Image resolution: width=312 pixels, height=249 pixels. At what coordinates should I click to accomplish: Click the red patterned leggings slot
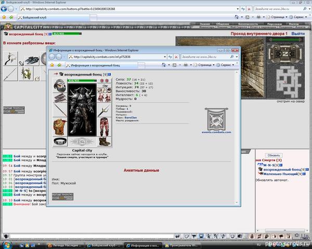[x=105, y=127]
